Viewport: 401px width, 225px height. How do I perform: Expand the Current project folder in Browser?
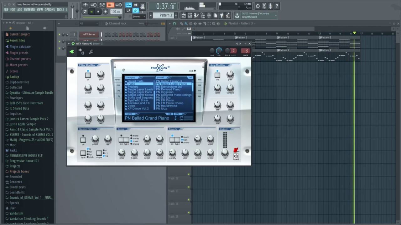click(19, 34)
